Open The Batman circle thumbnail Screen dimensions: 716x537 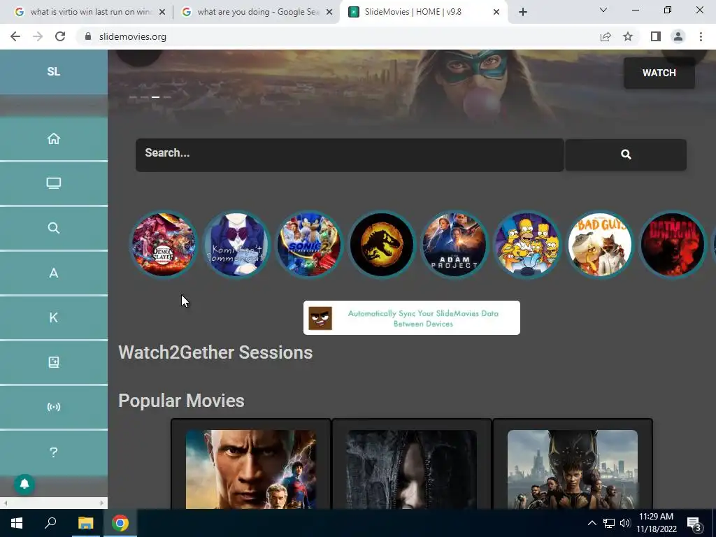point(673,245)
